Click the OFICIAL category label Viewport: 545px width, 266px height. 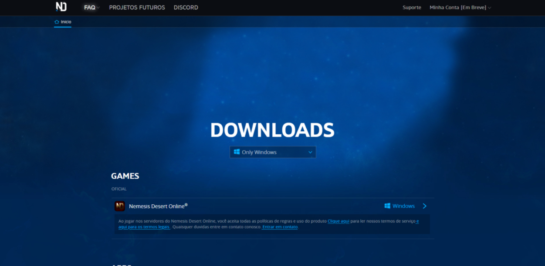point(119,189)
